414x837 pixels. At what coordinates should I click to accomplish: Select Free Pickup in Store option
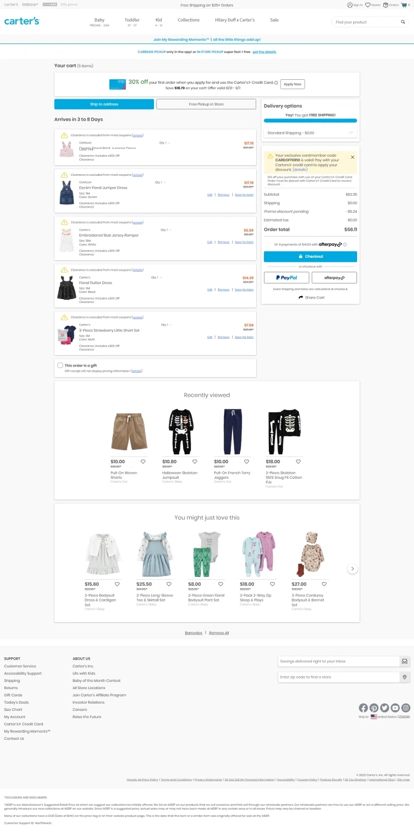tap(206, 104)
